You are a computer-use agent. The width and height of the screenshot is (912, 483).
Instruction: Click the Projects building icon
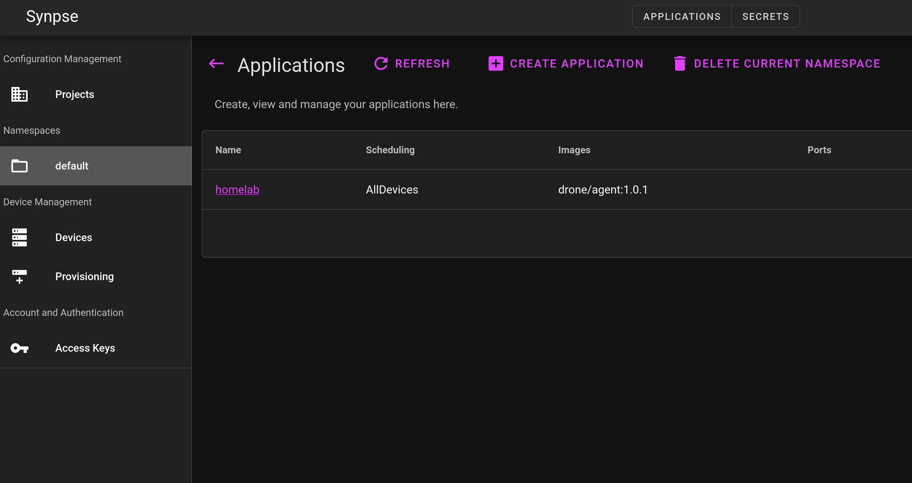coord(19,94)
